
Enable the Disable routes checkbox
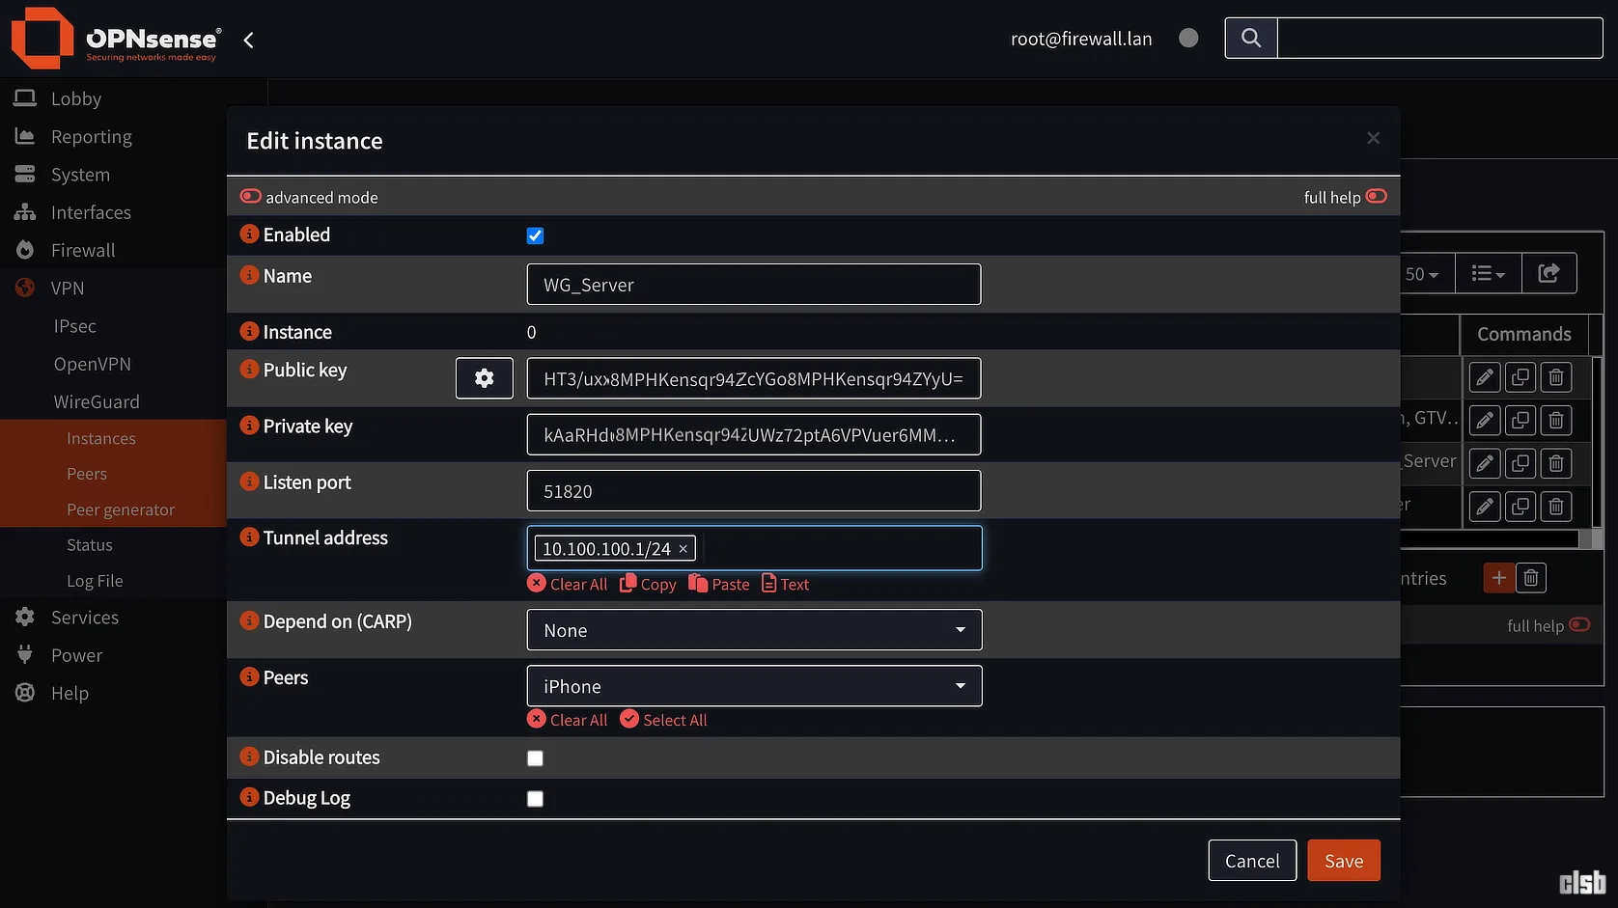click(535, 758)
